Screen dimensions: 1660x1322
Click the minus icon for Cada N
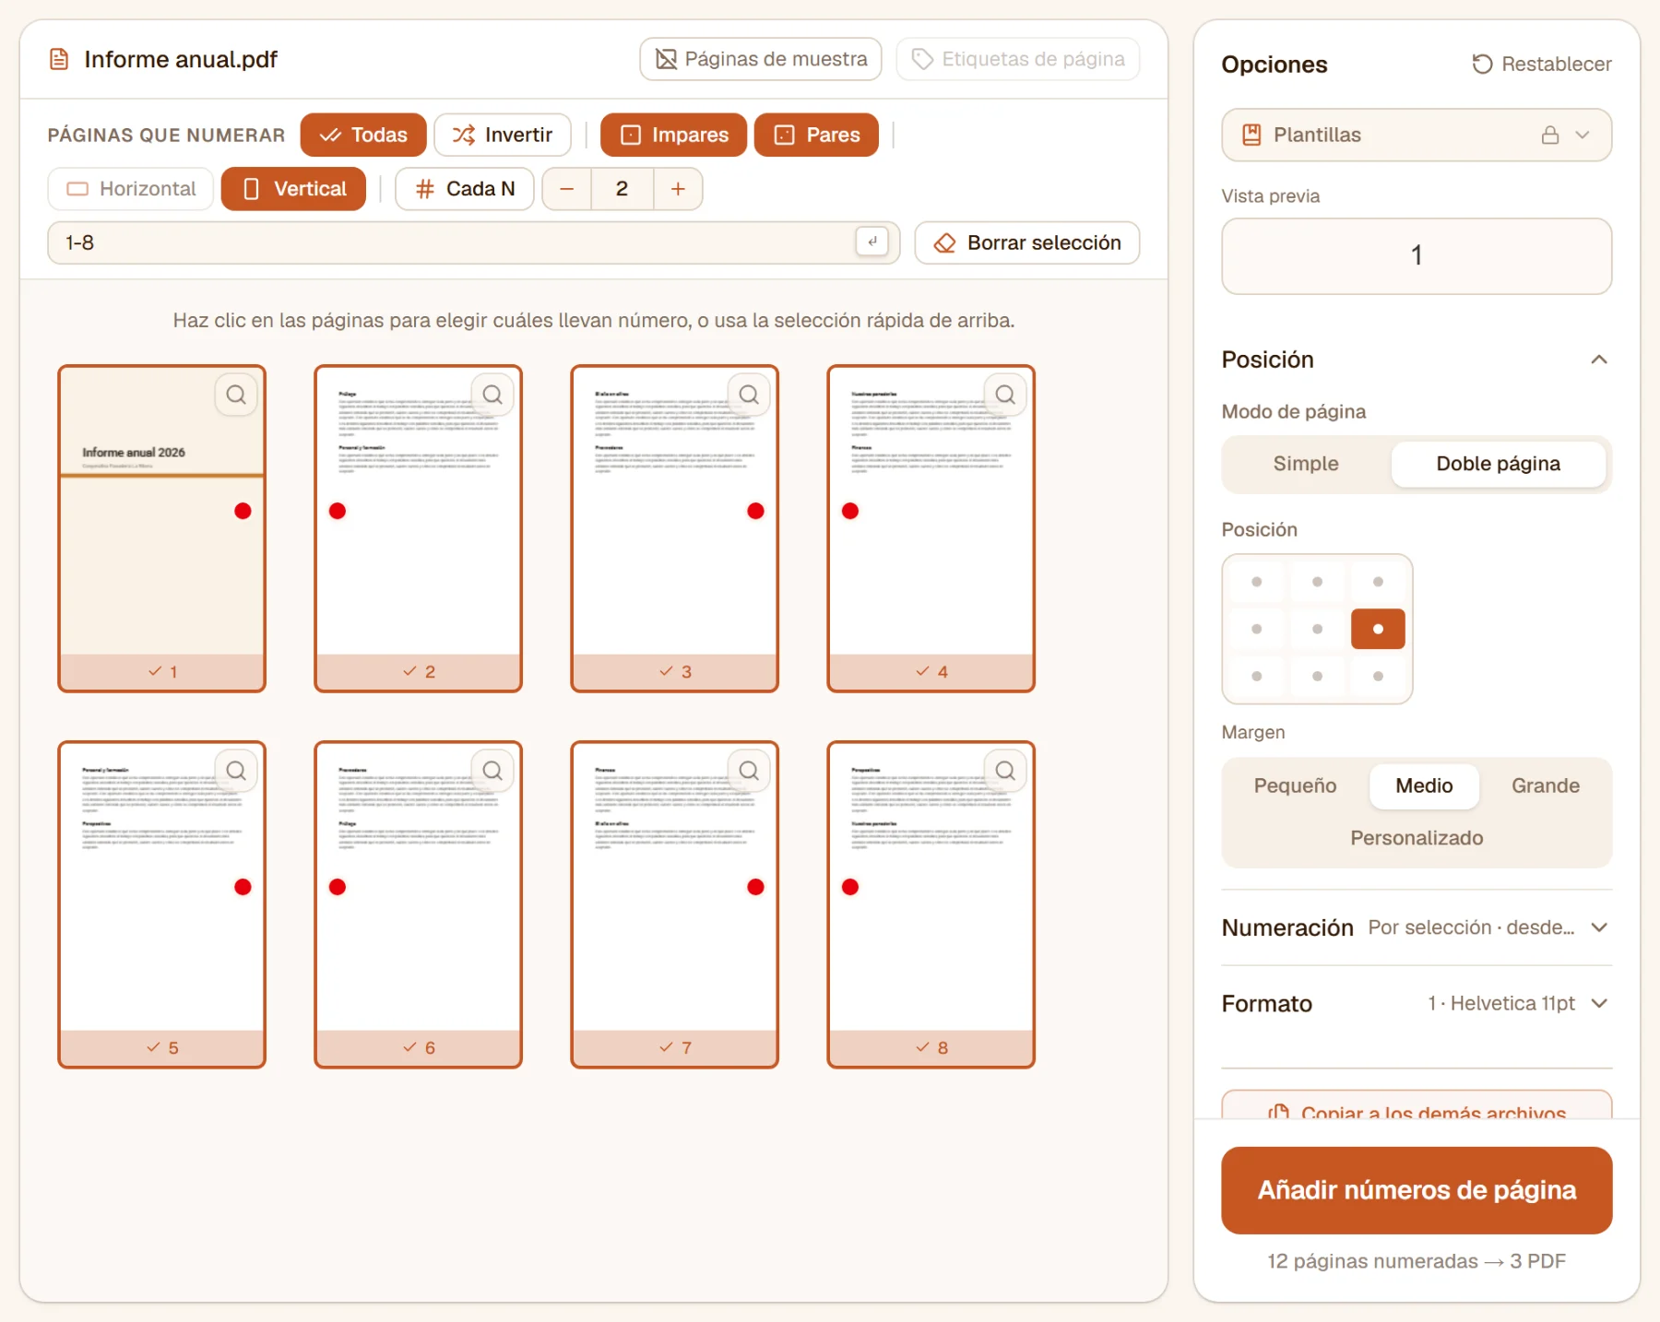(567, 189)
